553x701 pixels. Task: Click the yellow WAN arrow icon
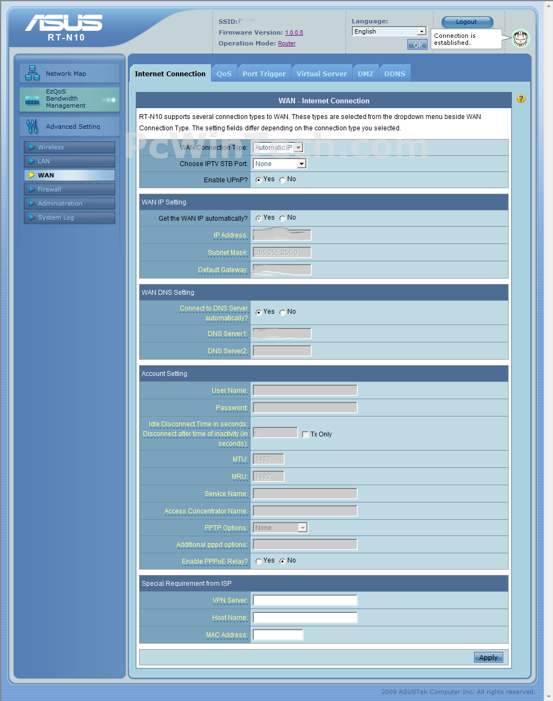31,175
